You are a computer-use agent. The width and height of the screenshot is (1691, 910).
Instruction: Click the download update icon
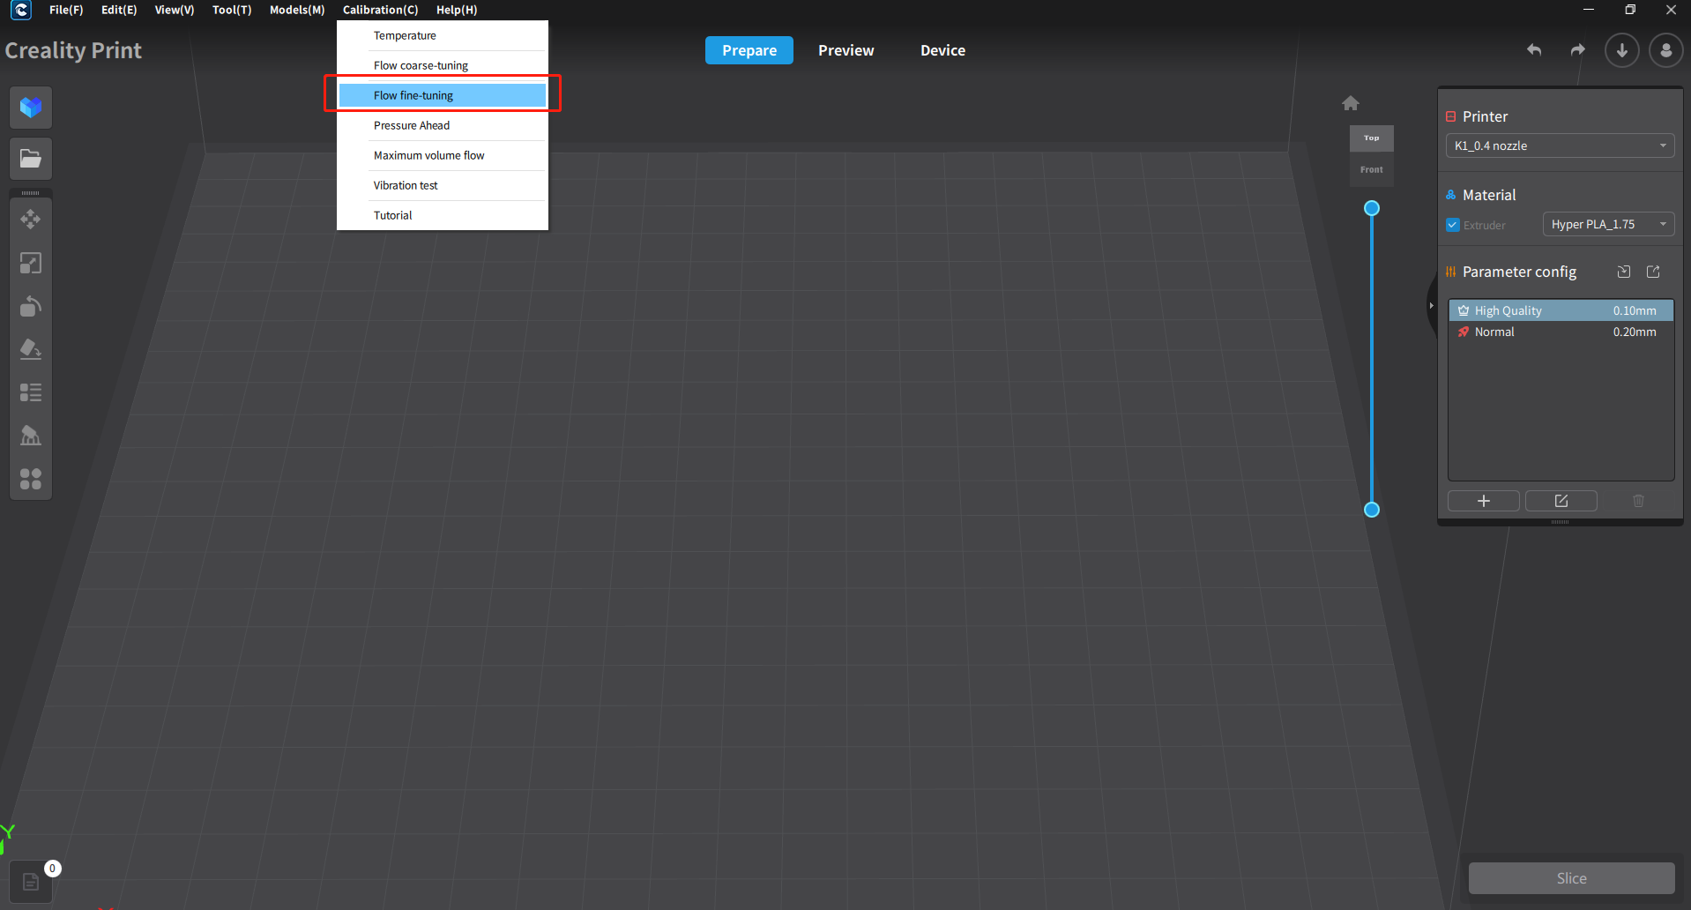coord(1622,50)
